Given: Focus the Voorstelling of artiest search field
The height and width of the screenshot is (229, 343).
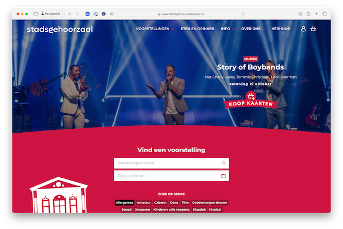Looking at the screenshot, I should [x=171, y=163].
